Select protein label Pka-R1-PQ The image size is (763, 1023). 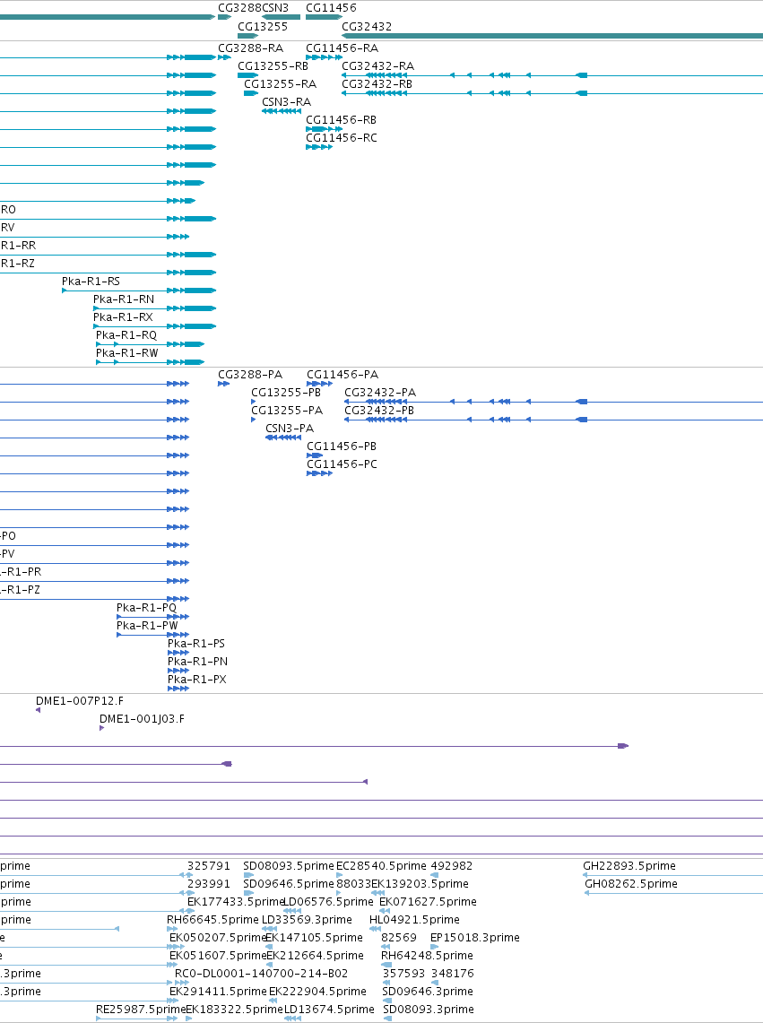tap(147, 608)
